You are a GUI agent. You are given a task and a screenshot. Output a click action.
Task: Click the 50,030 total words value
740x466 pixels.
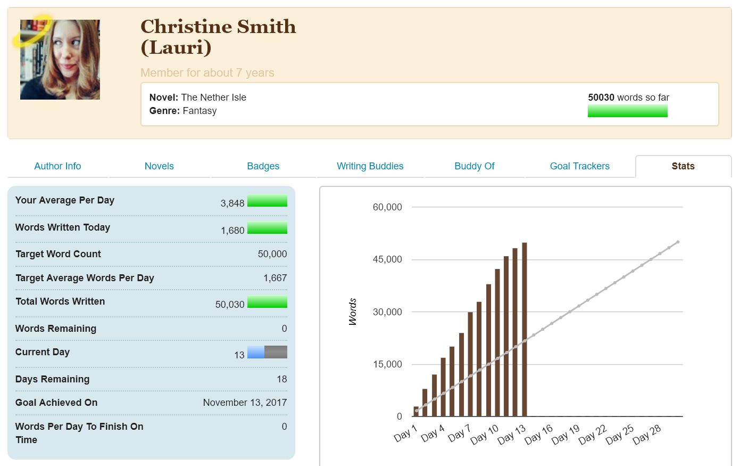(x=230, y=305)
